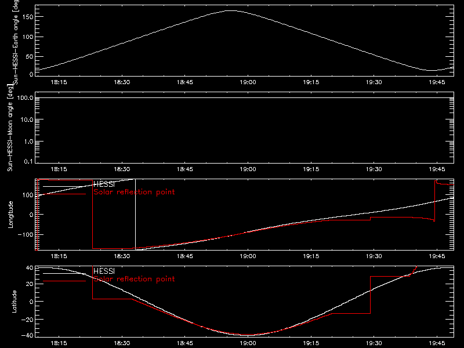This screenshot has width=464, height=348.
Task: Select the 0.1 tick label in Moon angle plot
Action: tap(28, 162)
